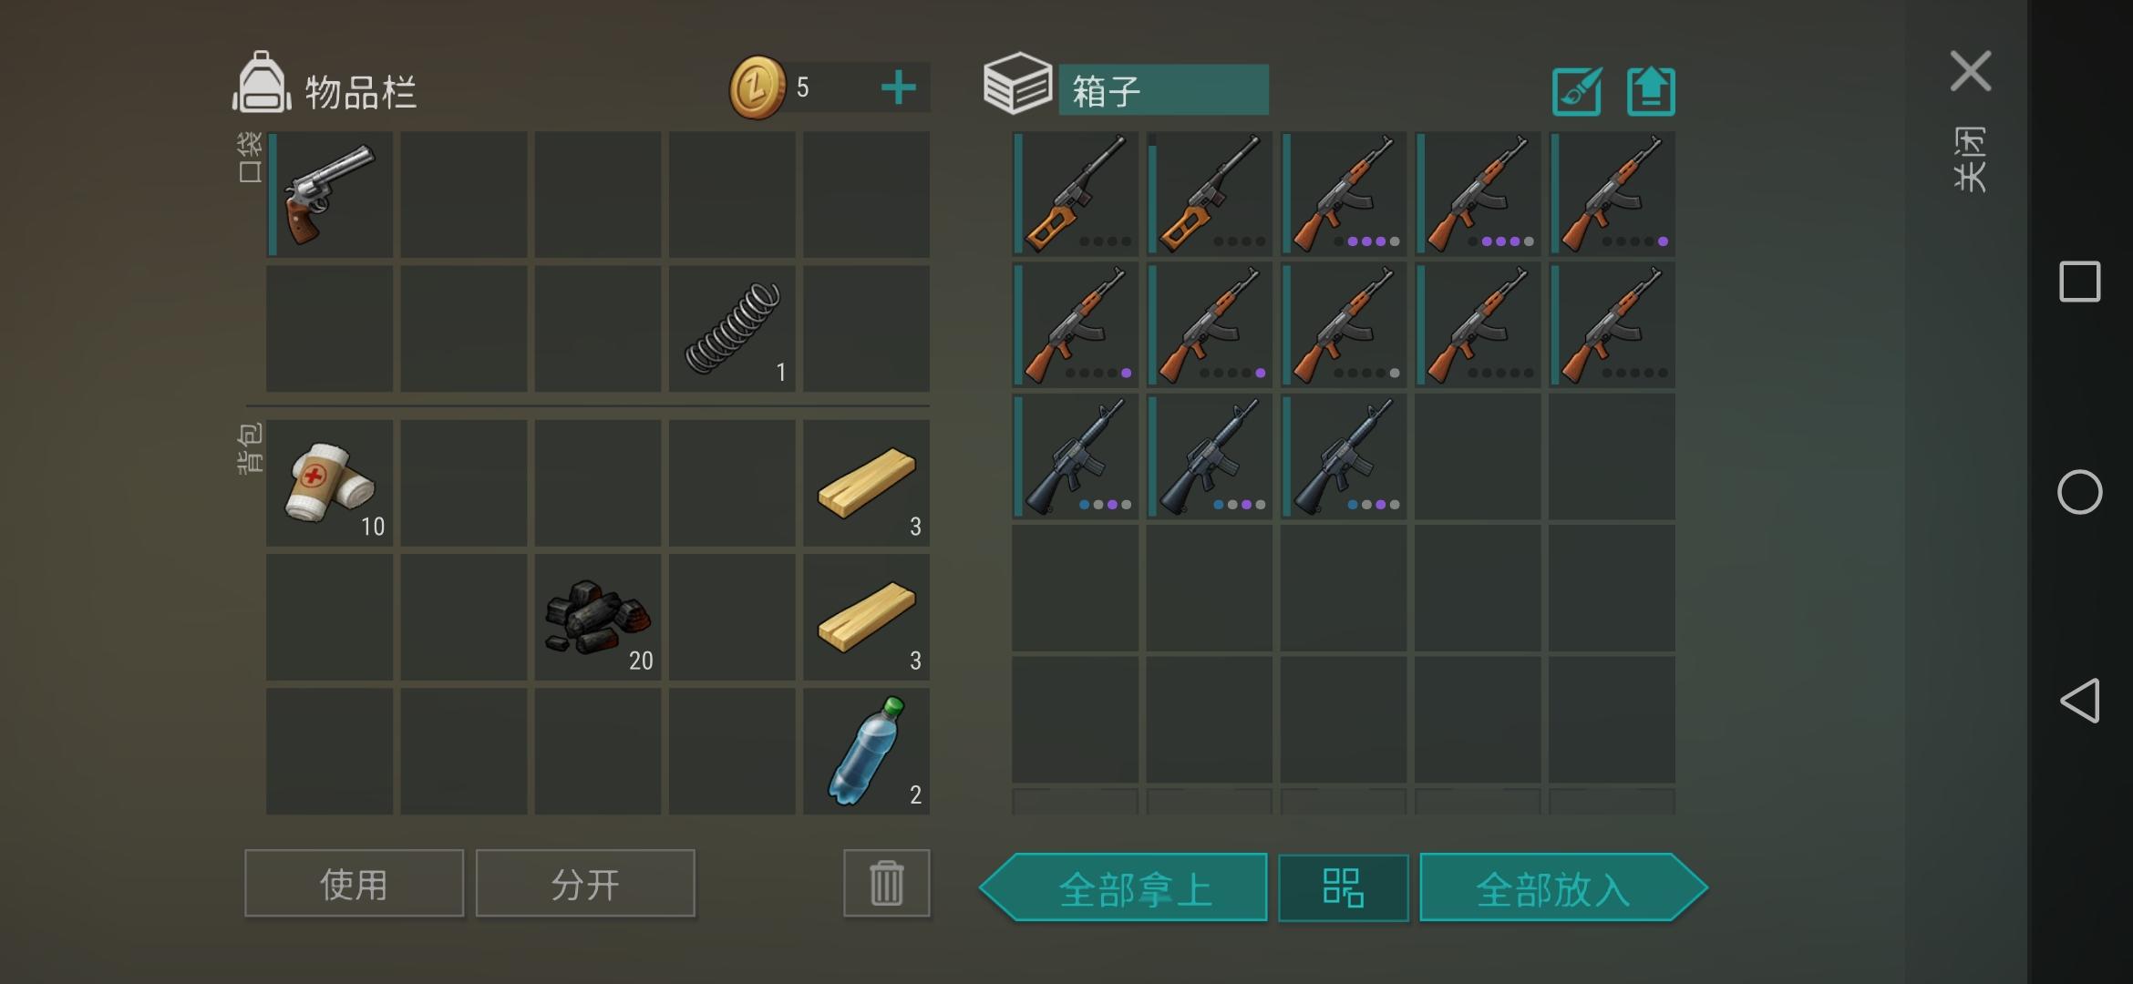The width and height of the screenshot is (2133, 984).
Task: Click the 箱子 chest name field
Action: click(1163, 89)
